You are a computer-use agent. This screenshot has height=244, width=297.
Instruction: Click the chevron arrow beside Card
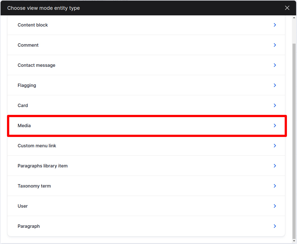point(275,105)
